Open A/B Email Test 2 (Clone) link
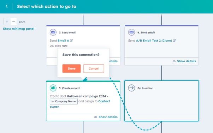Image resolution: width=213 pixels, height=133 pixels. point(154,40)
